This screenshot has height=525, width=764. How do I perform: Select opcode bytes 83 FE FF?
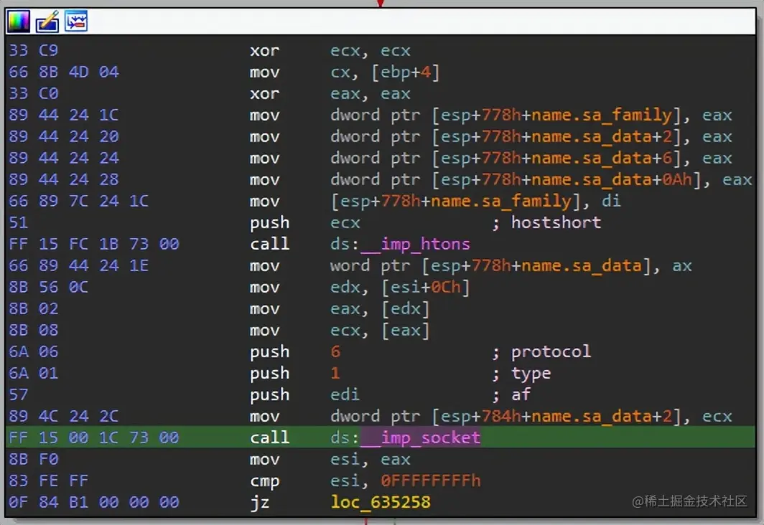point(49,481)
